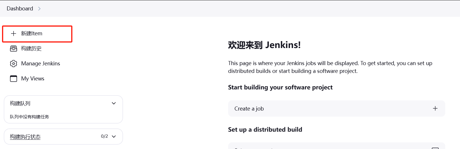460x149 pixels.
Task: Click the Manage Jenkins gear icon
Action: pos(13,64)
